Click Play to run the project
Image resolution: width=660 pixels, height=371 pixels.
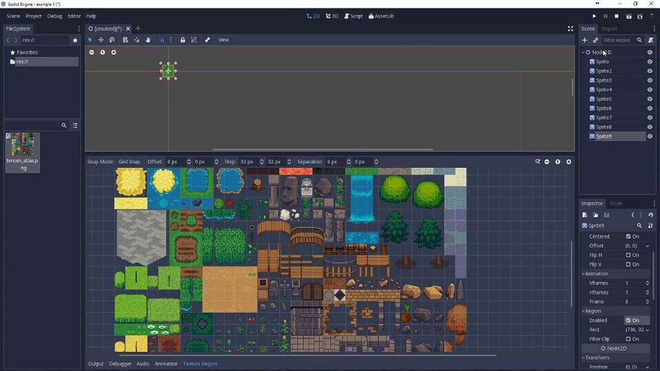point(594,16)
